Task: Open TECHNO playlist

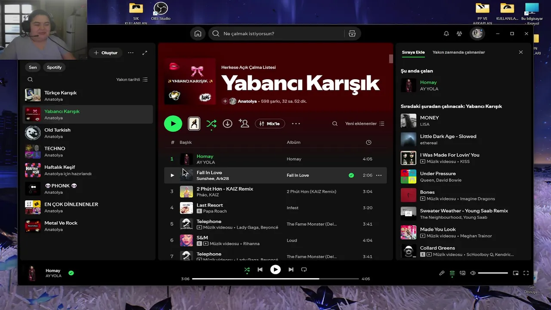Action: [88, 152]
